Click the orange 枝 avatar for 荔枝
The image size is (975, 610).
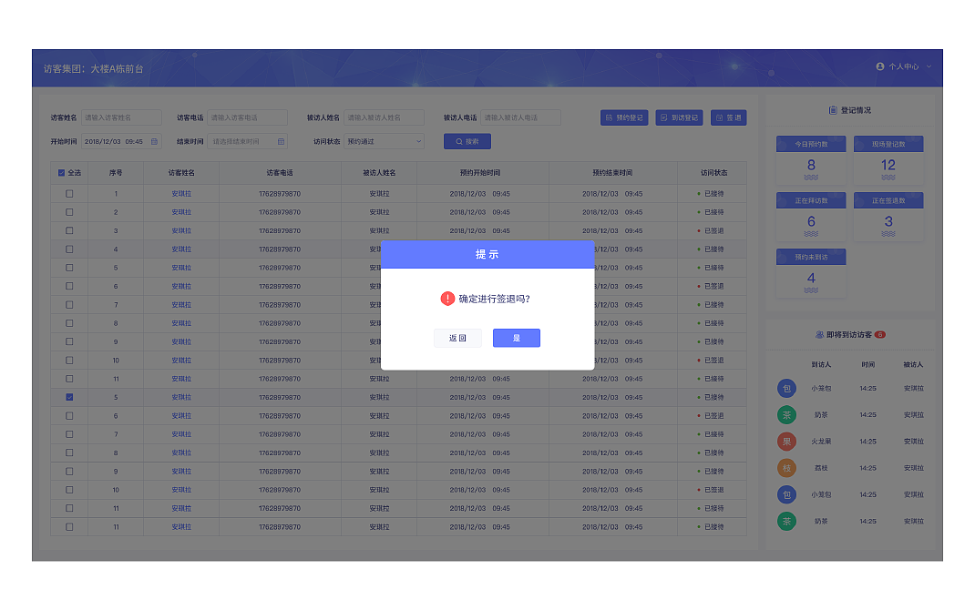click(786, 468)
